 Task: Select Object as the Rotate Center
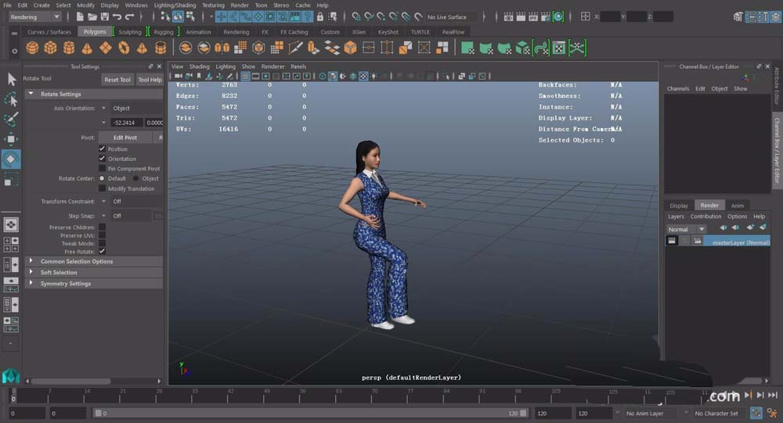click(135, 178)
